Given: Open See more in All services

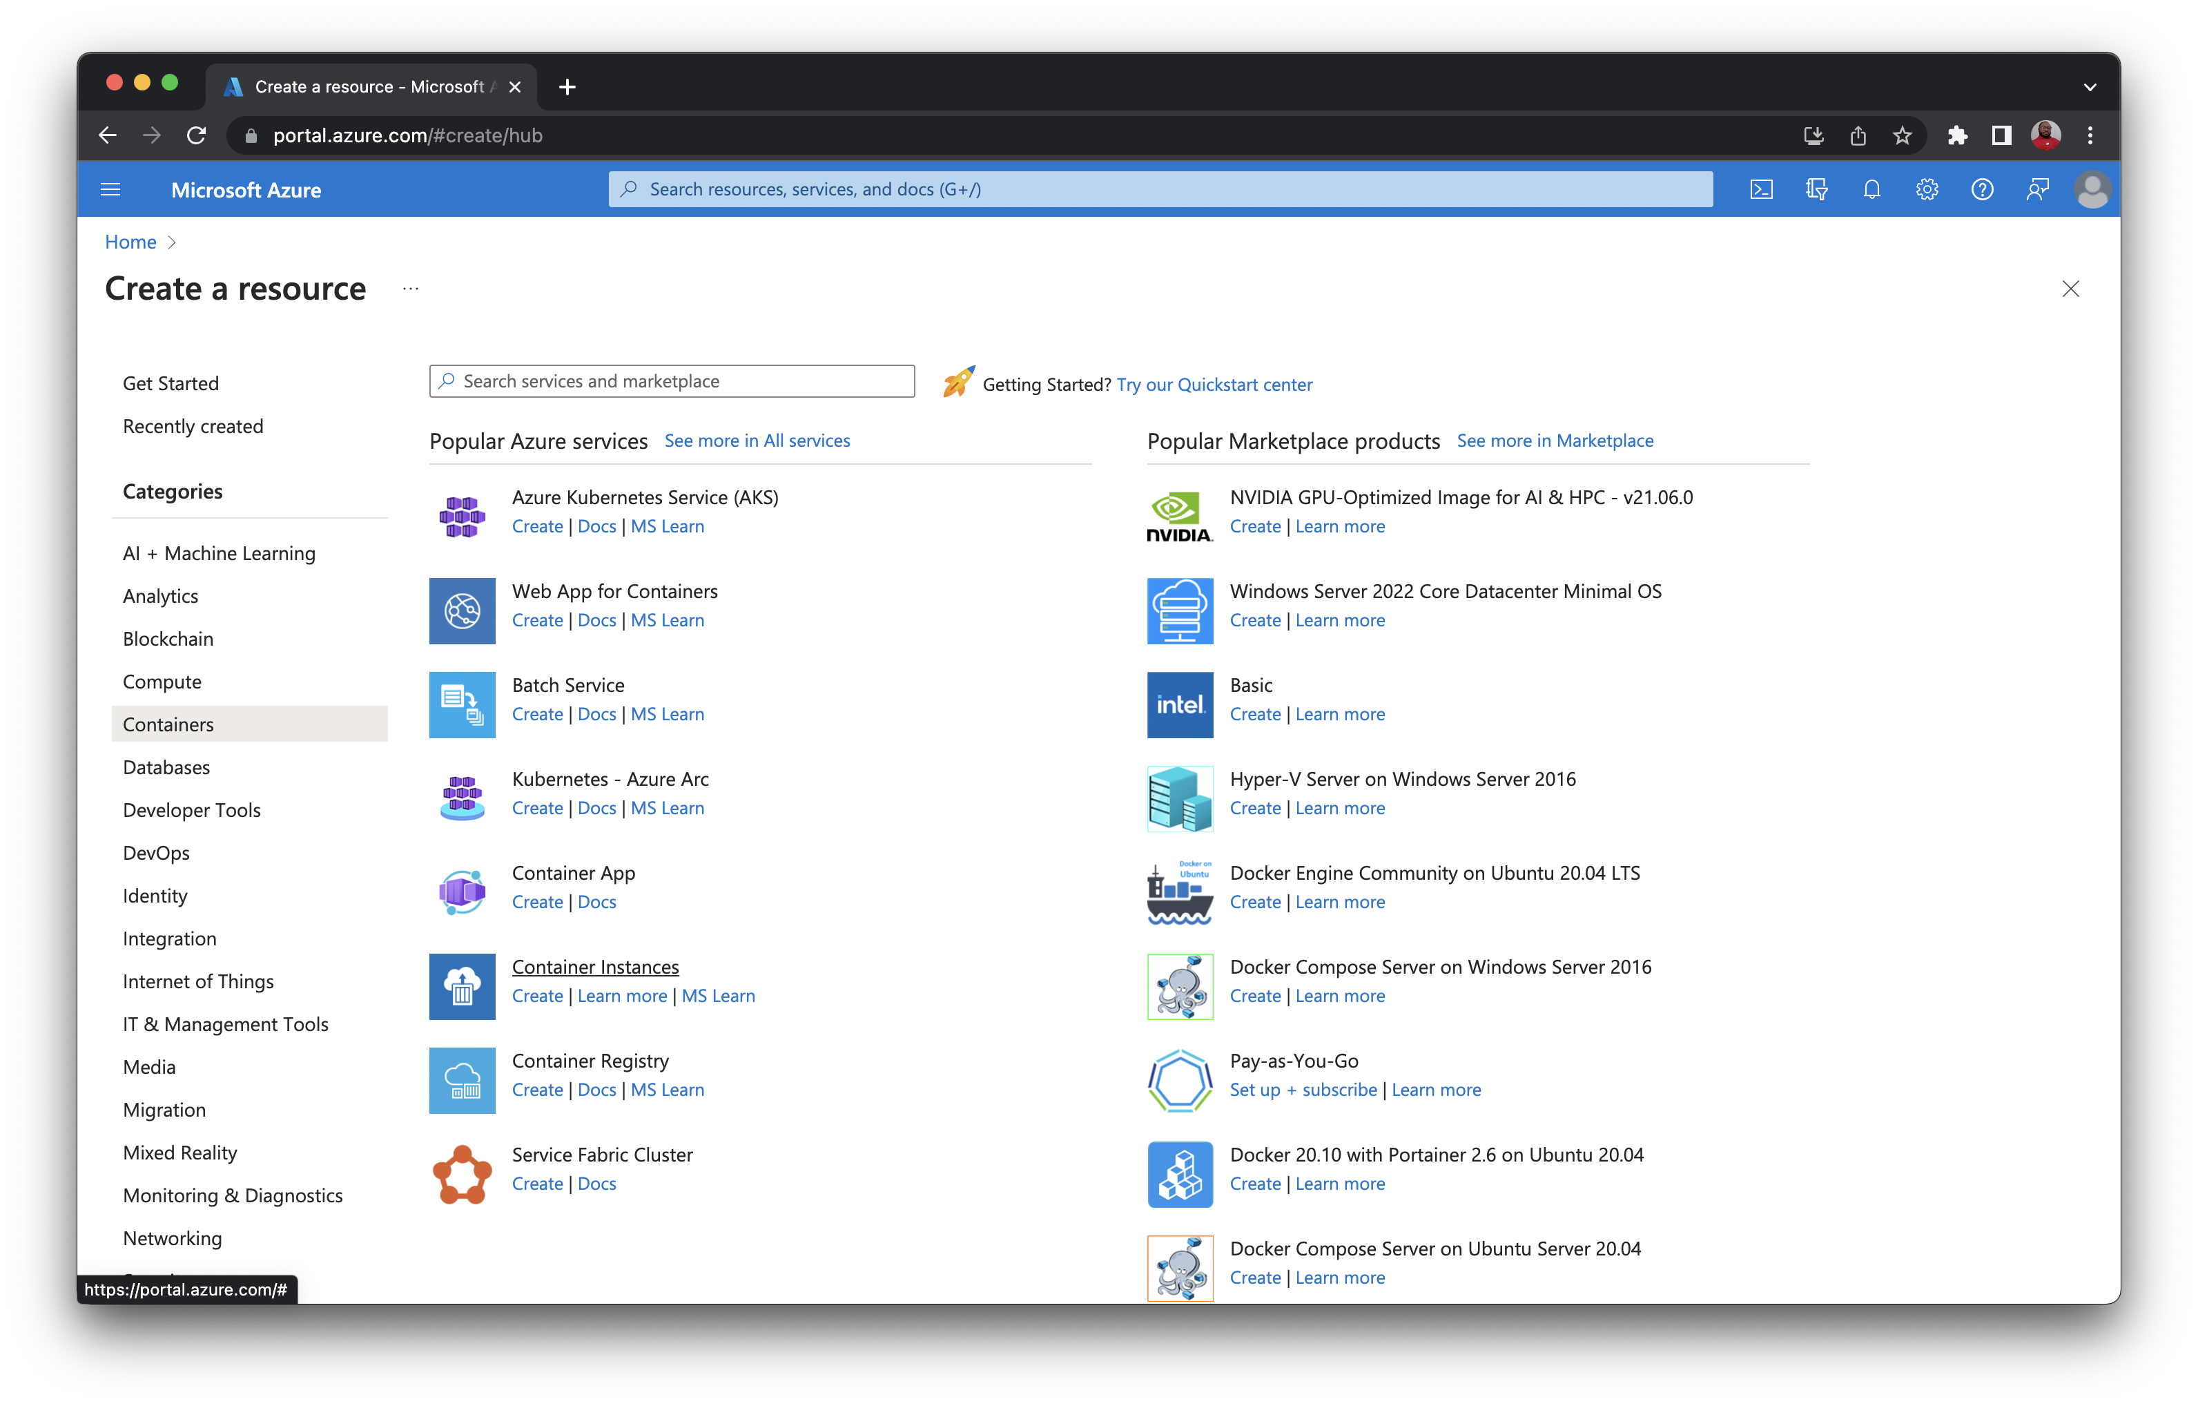Looking at the screenshot, I should click(757, 440).
